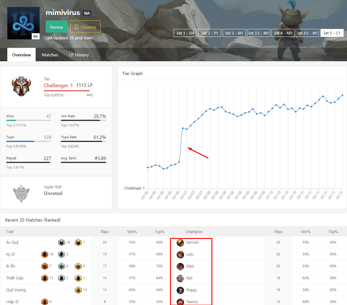Select the Set 1 - D4 season tab
Screen dimensions: 347x305
[185, 33]
